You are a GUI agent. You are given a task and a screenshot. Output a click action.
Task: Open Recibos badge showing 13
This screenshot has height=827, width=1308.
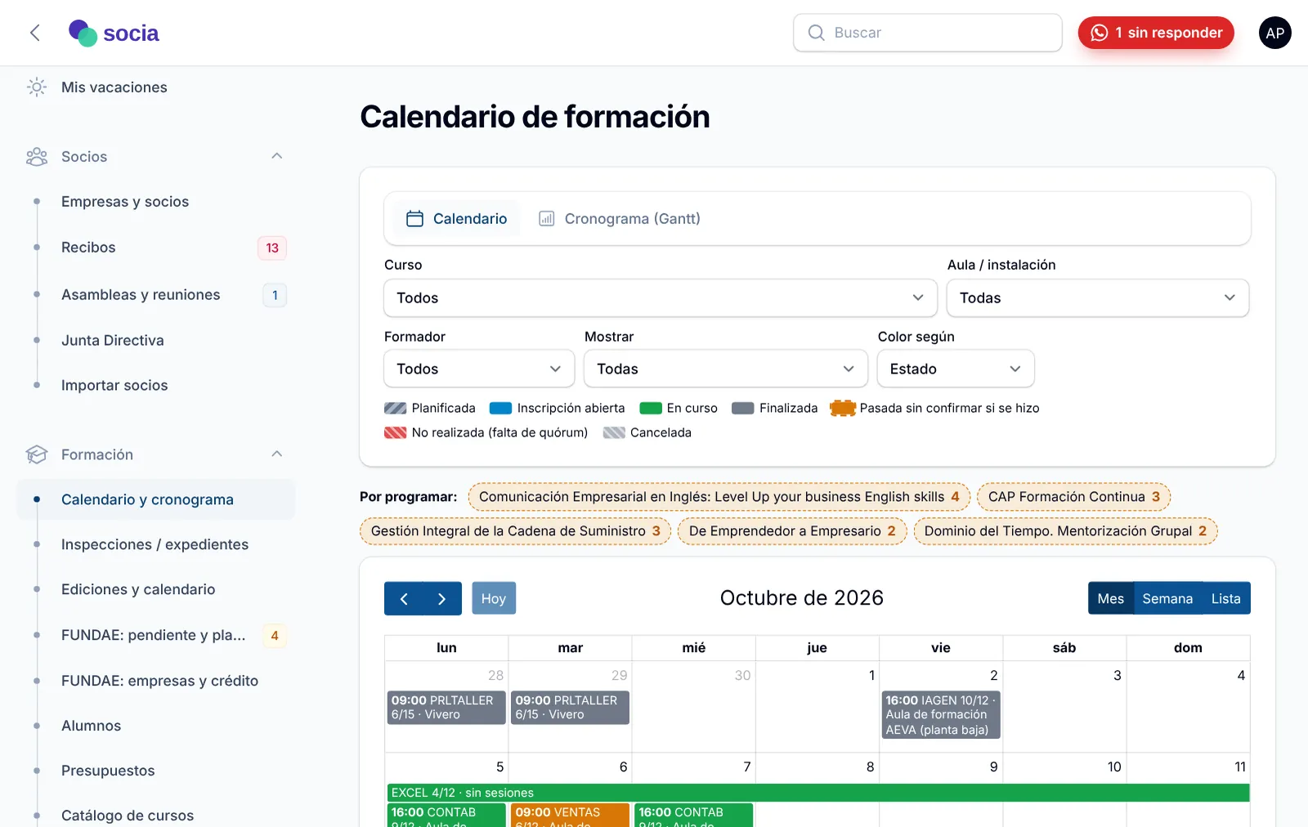tap(272, 248)
